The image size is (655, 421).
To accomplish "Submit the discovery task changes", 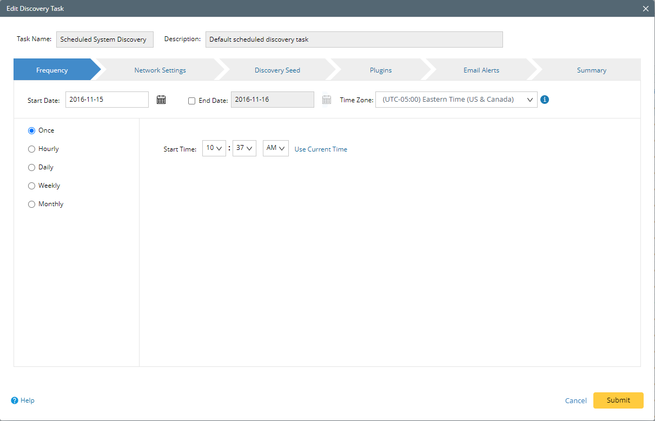I will pos(618,400).
